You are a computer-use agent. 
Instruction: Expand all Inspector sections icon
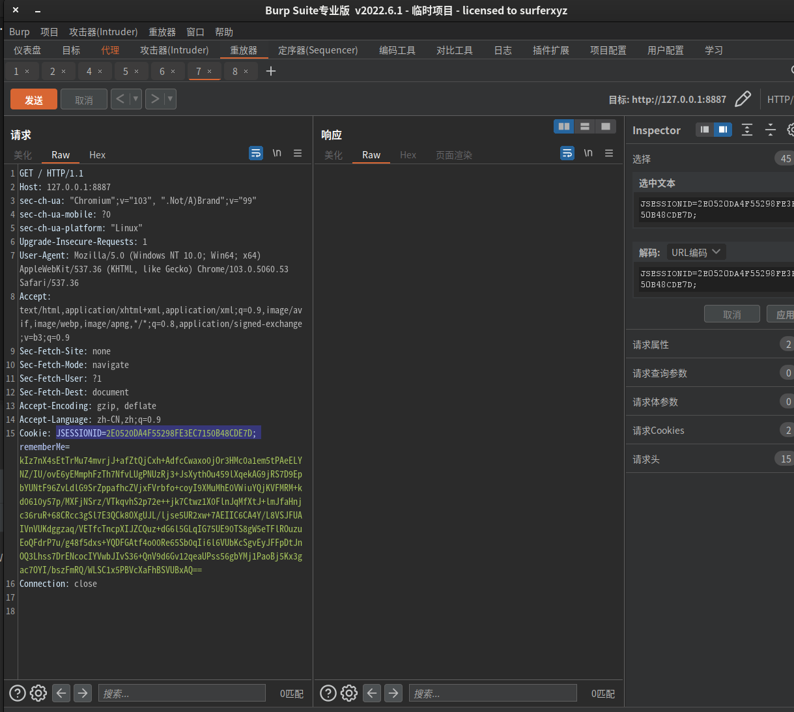(x=747, y=130)
